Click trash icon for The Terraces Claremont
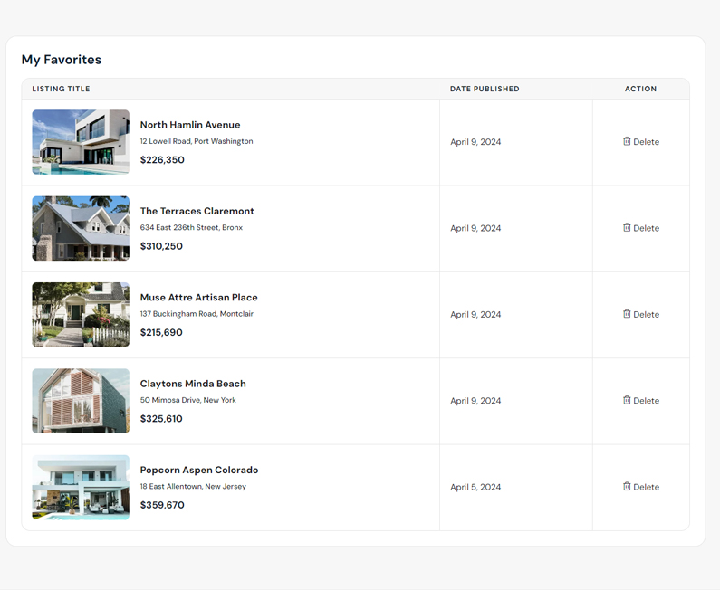The image size is (720, 590). click(x=627, y=228)
